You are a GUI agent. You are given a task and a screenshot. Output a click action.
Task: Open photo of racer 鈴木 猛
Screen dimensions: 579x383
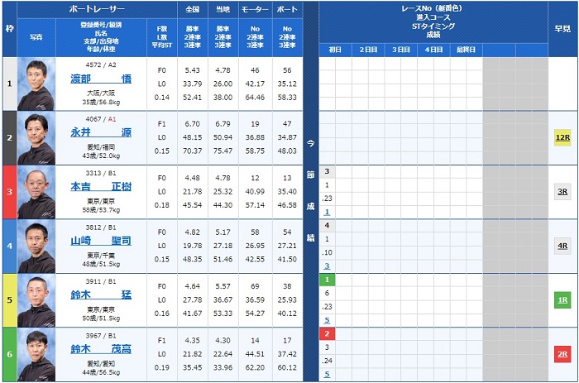click(36, 300)
